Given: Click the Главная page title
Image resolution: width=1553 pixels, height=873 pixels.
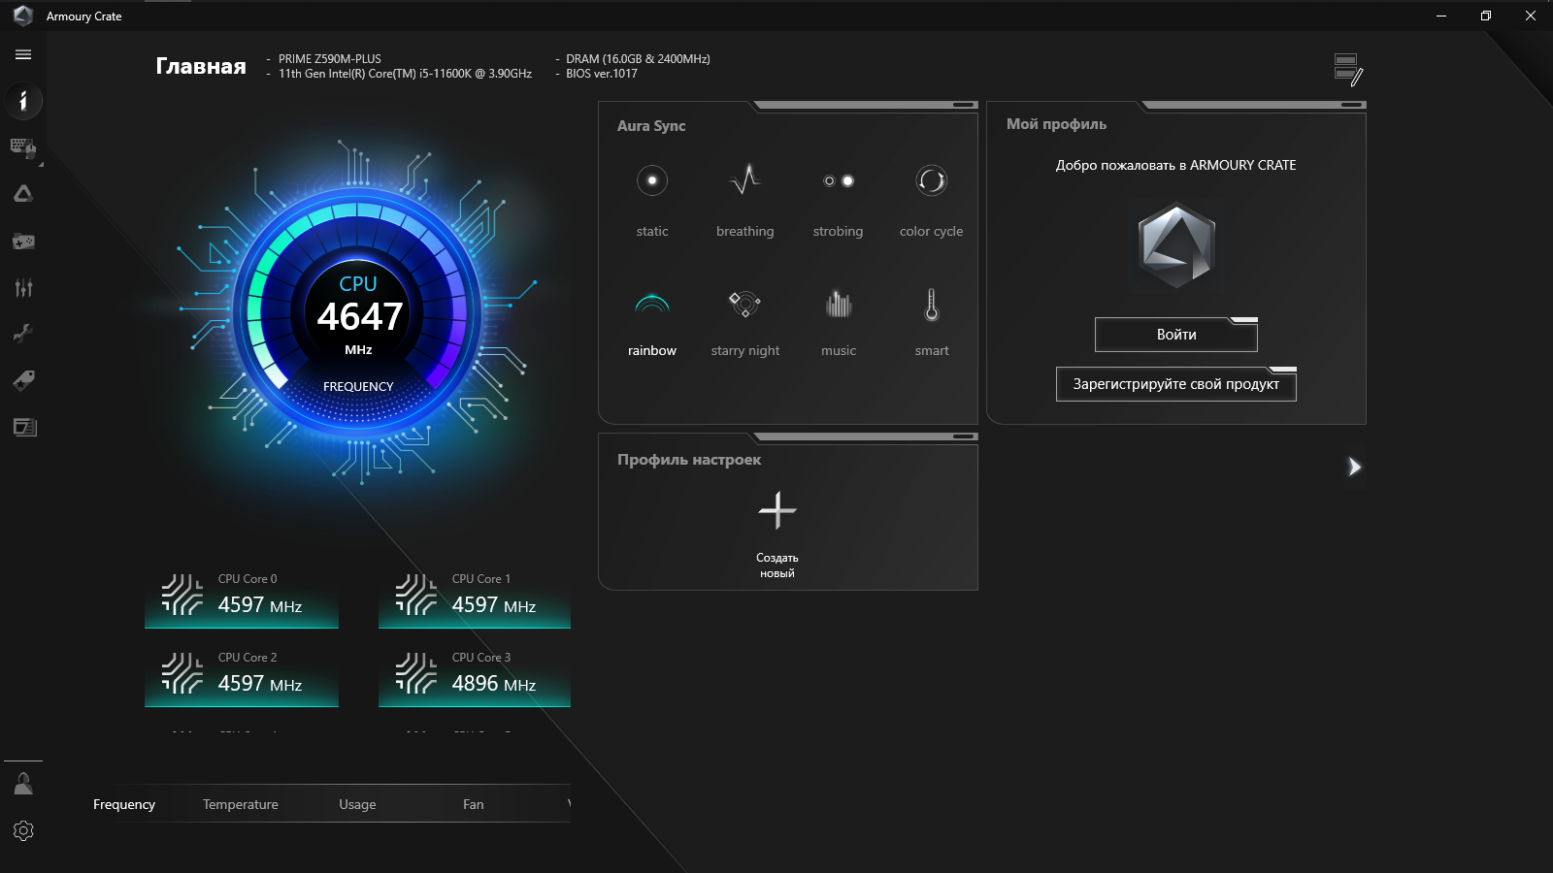Looking at the screenshot, I should click(x=201, y=66).
